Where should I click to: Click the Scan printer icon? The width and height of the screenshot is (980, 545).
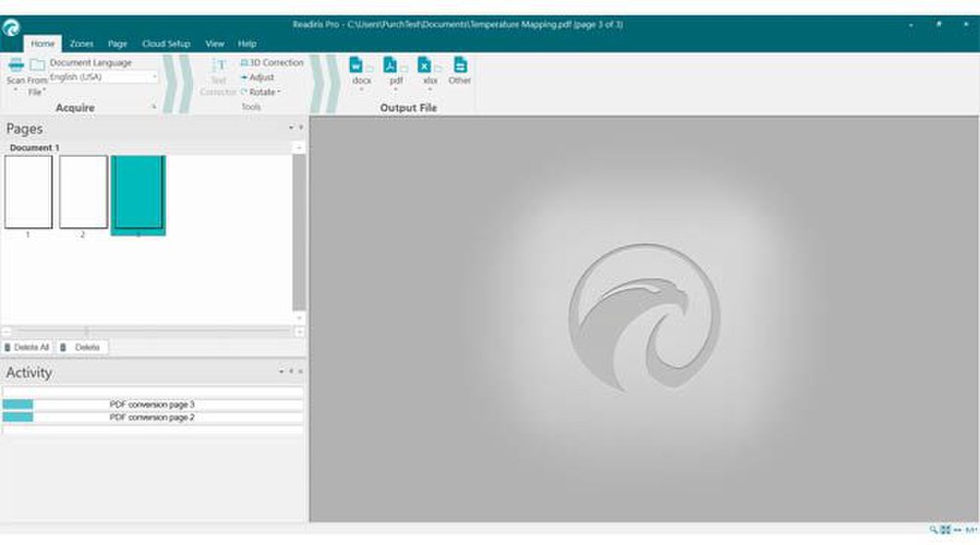coord(16,66)
